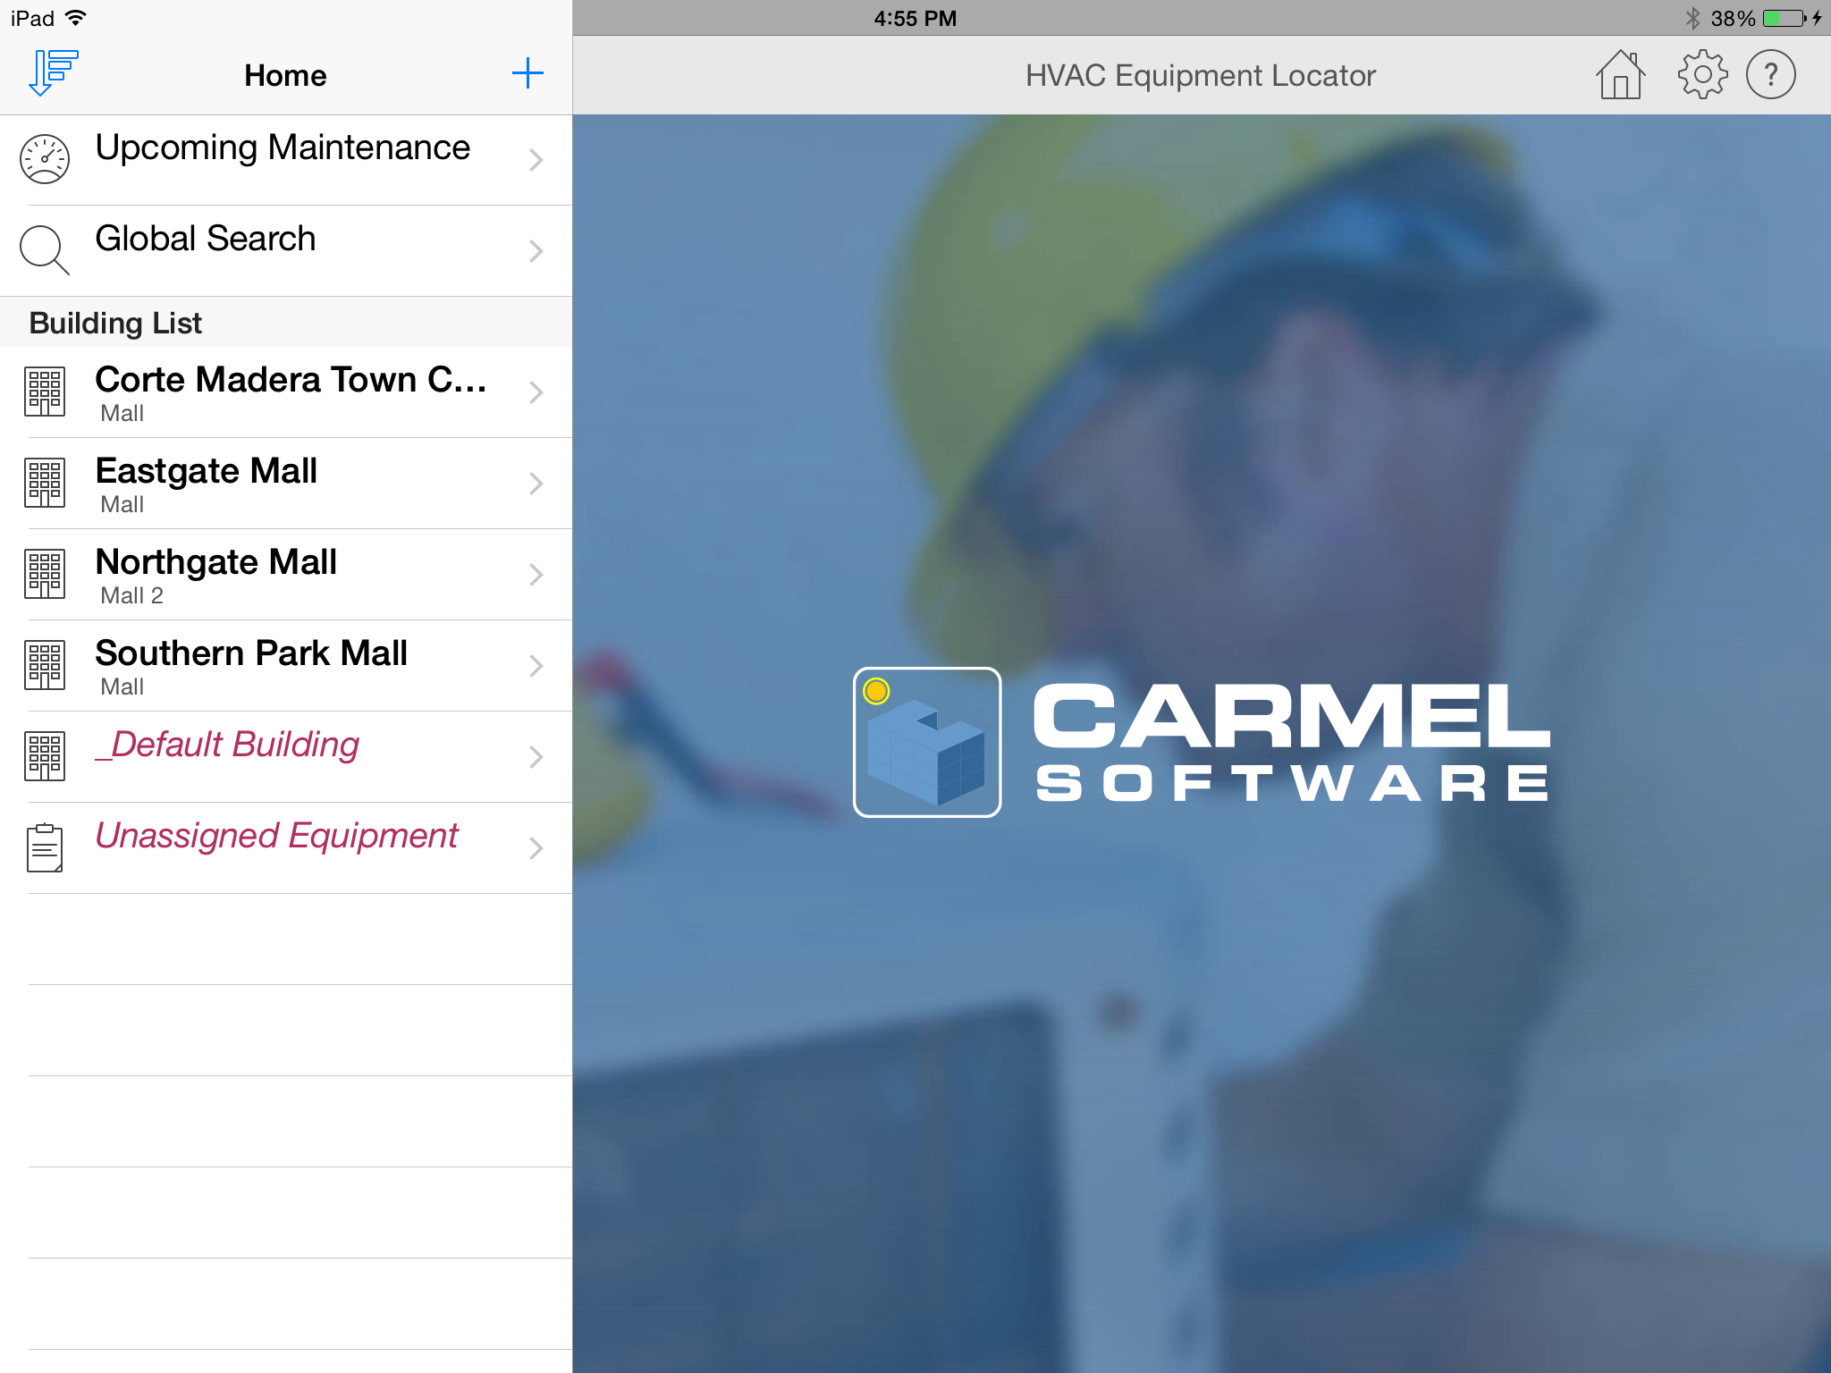Open settings with the gear icon

(x=1702, y=74)
